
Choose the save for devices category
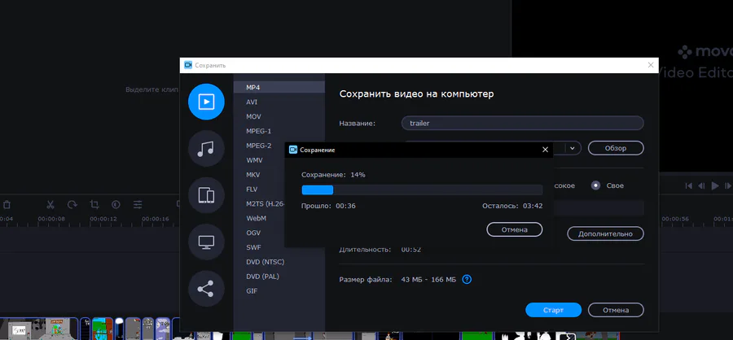206,195
